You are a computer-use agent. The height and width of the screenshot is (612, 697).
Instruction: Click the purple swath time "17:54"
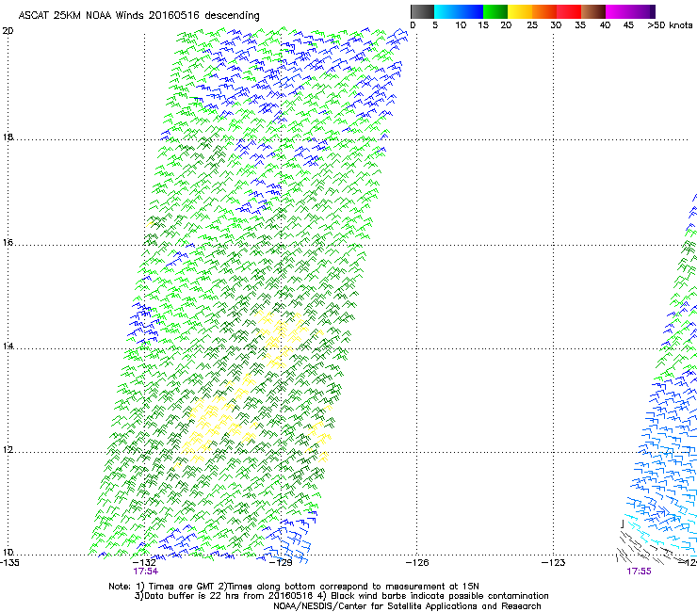pyautogui.click(x=145, y=572)
